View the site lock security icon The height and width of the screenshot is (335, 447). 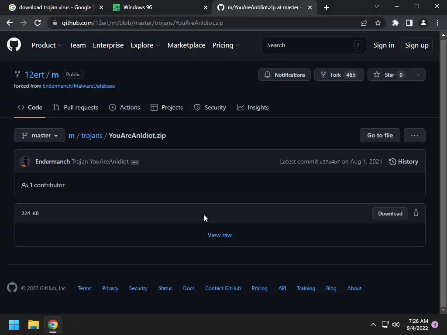[x=55, y=23]
